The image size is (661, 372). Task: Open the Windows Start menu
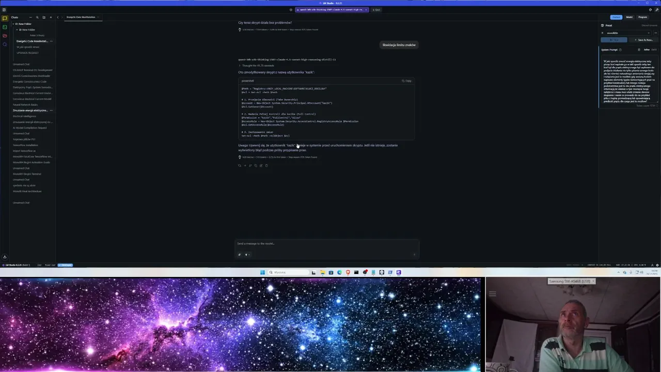pyautogui.click(x=262, y=272)
